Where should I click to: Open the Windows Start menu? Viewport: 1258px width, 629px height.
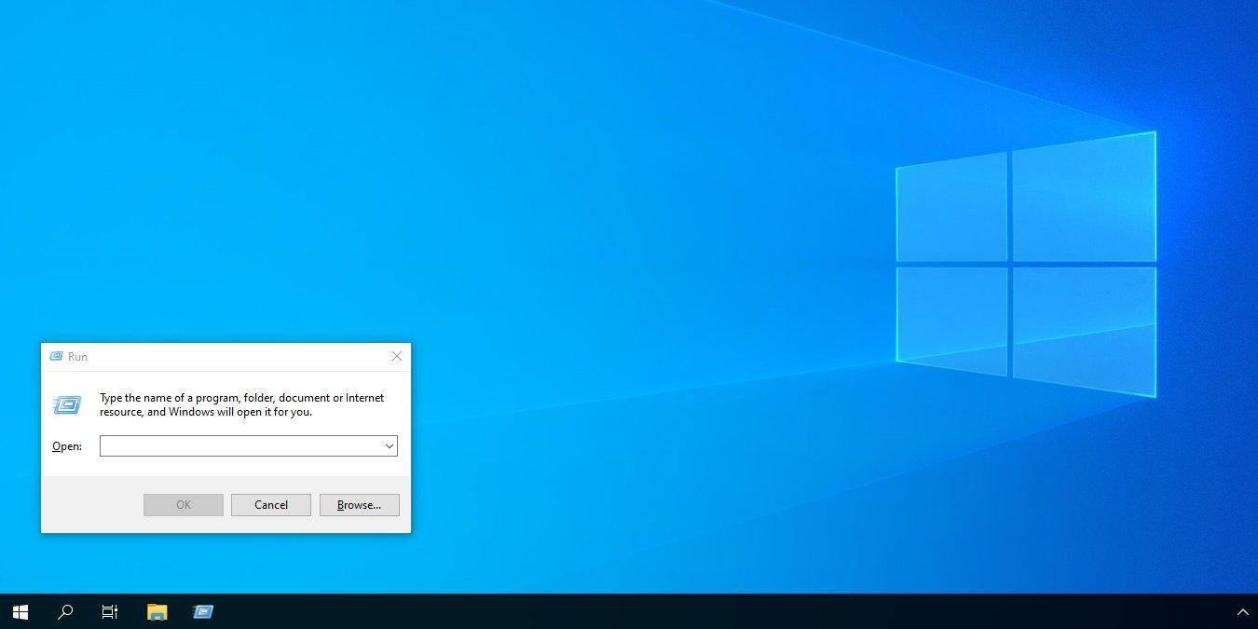tap(21, 612)
